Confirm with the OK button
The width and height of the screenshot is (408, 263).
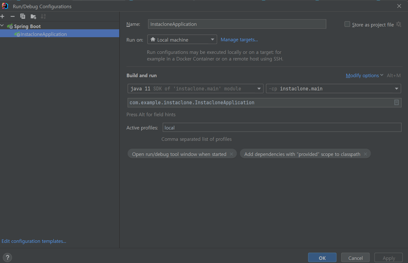coord(322,258)
